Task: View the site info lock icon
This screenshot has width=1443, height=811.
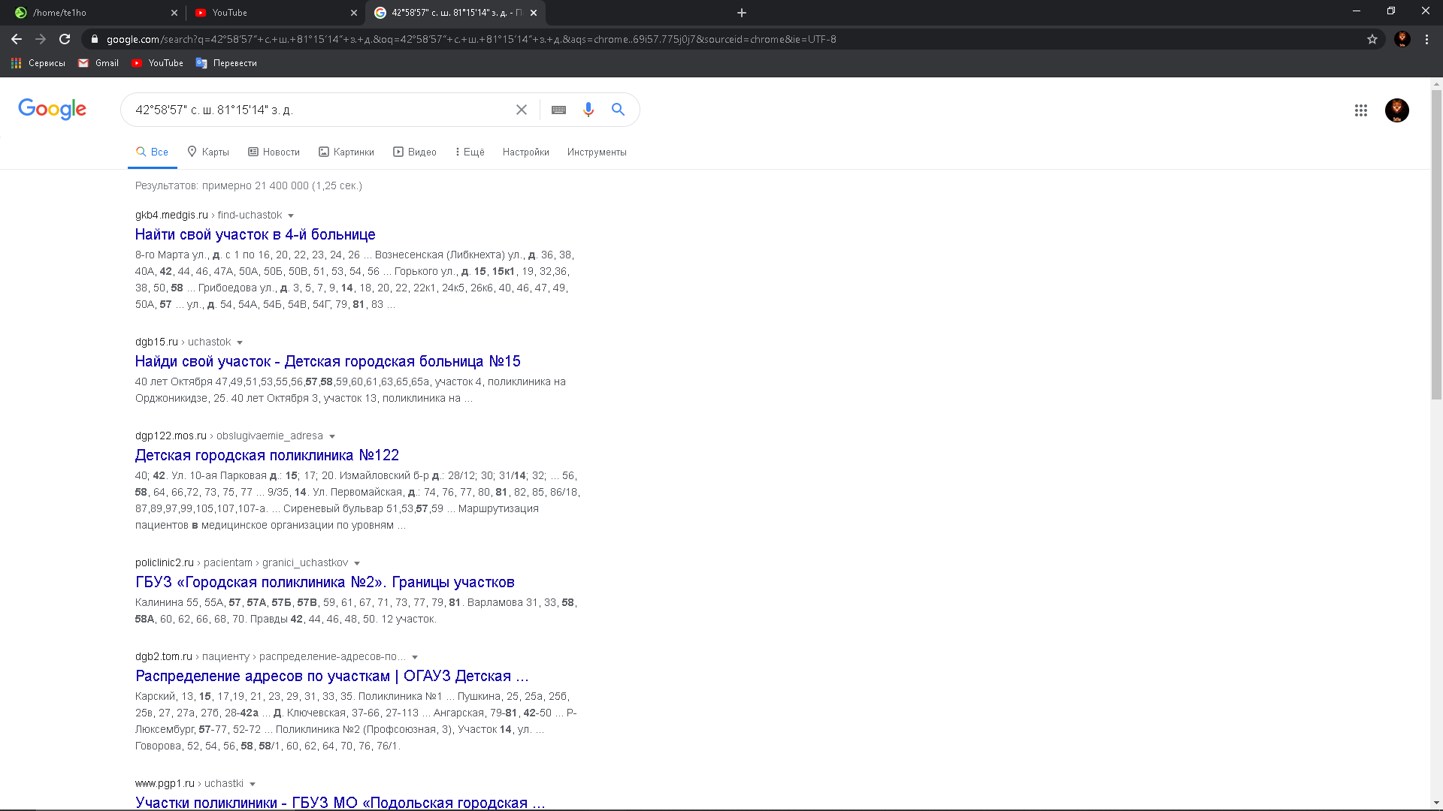Action: [x=94, y=39]
